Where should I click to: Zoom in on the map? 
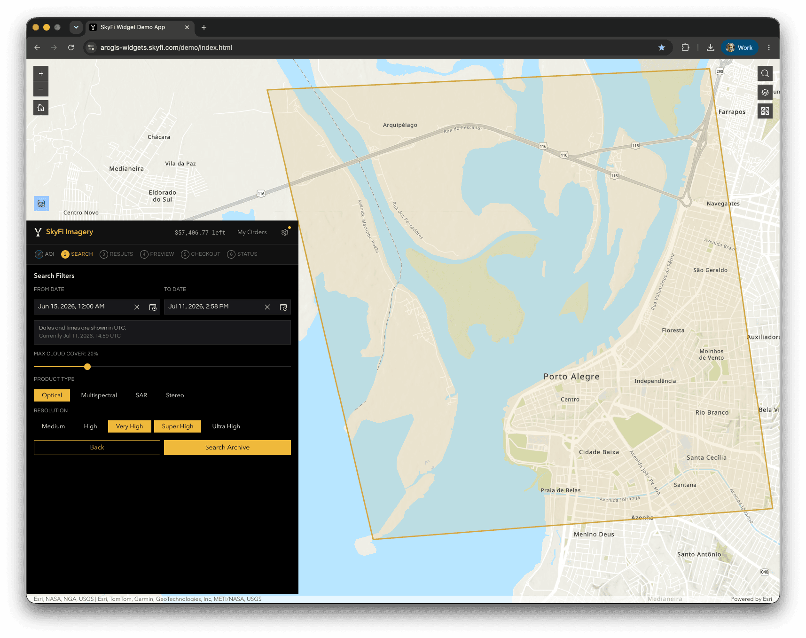pos(41,74)
